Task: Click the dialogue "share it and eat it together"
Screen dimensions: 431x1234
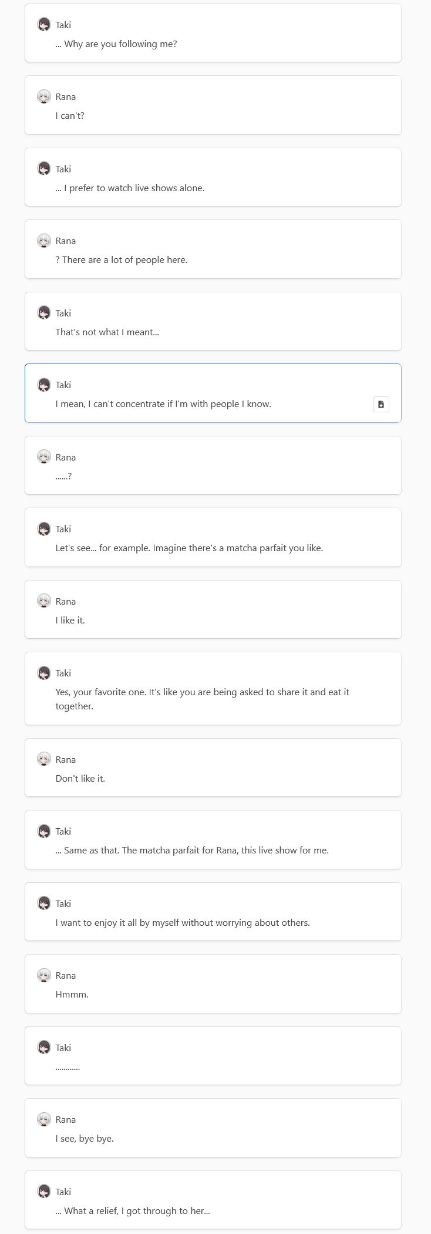Action: click(x=202, y=699)
